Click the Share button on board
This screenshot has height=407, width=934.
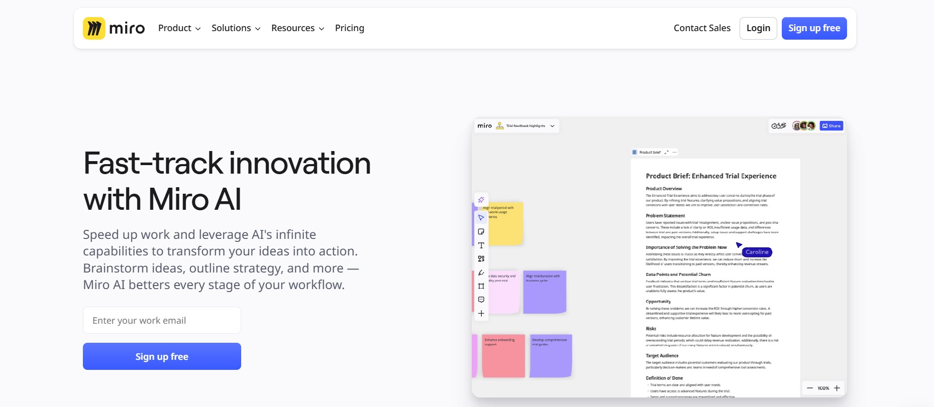pos(831,126)
